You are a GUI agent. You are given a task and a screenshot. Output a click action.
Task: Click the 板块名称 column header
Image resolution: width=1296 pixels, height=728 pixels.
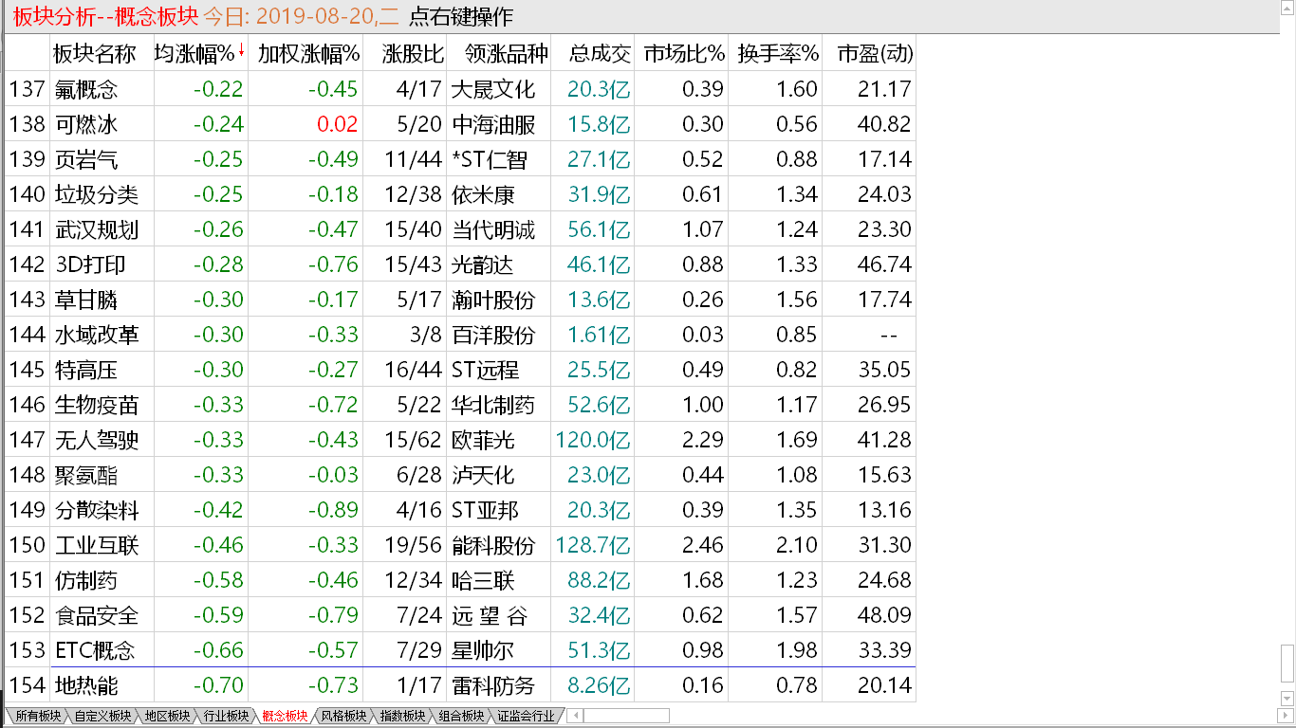[94, 54]
